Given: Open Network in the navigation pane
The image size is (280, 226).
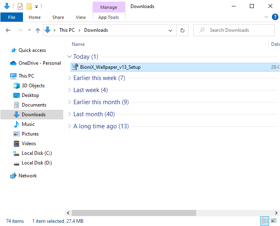Looking at the screenshot, I should point(27,176).
